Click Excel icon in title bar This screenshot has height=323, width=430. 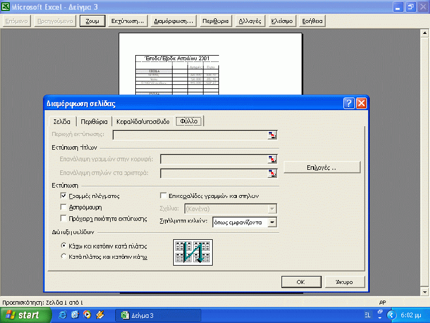[5, 6]
